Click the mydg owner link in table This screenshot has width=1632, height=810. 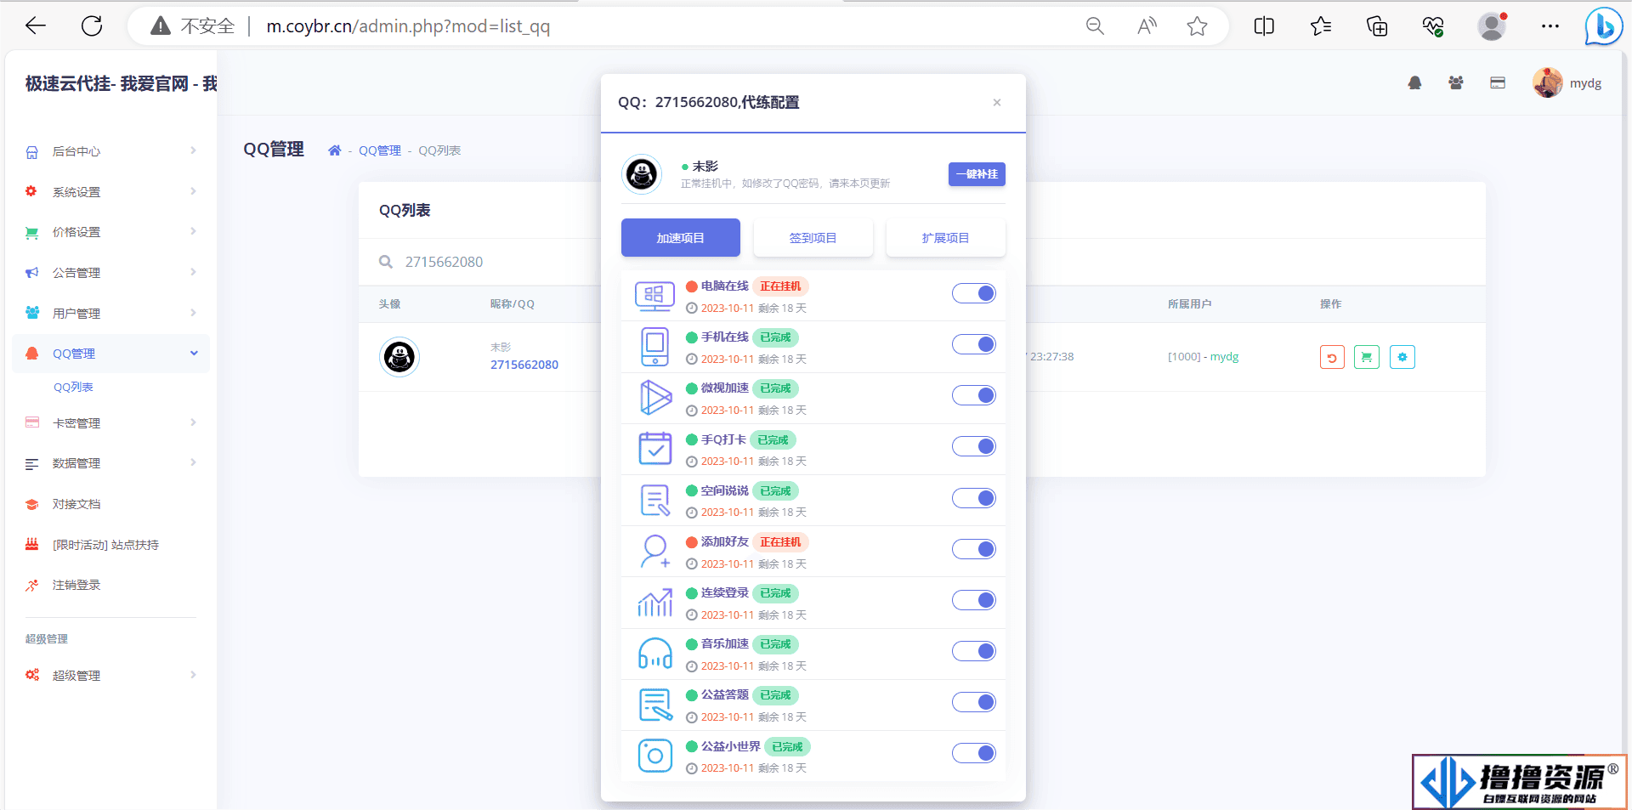[1224, 357]
